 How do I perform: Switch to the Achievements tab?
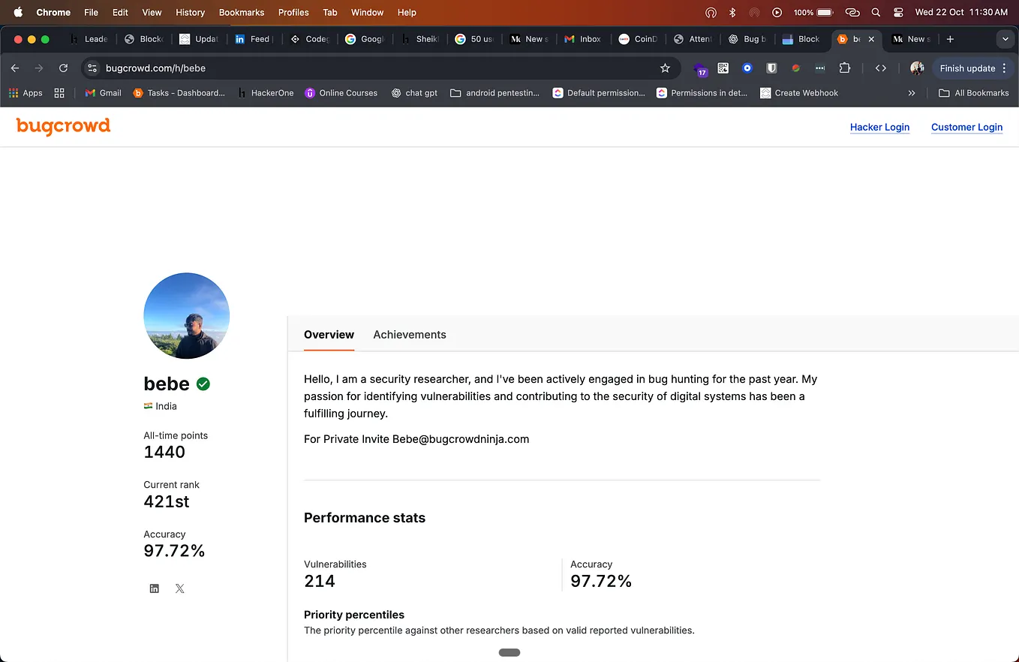tap(410, 335)
